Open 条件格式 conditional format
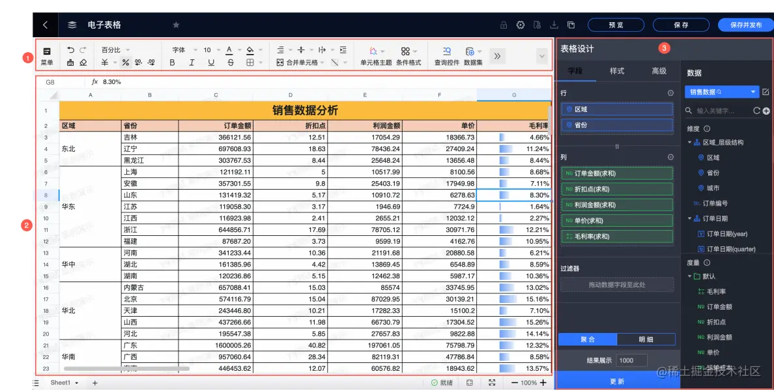 click(408, 57)
